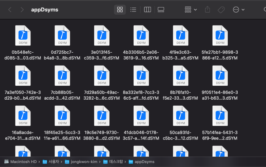Select file icon for 7cb88b05-acdd-3...42.dSYM
The image size is (266, 167).
62,76
